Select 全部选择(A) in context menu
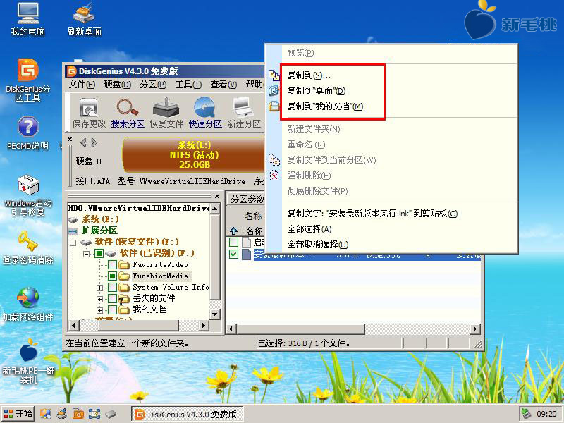 click(391, 228)
